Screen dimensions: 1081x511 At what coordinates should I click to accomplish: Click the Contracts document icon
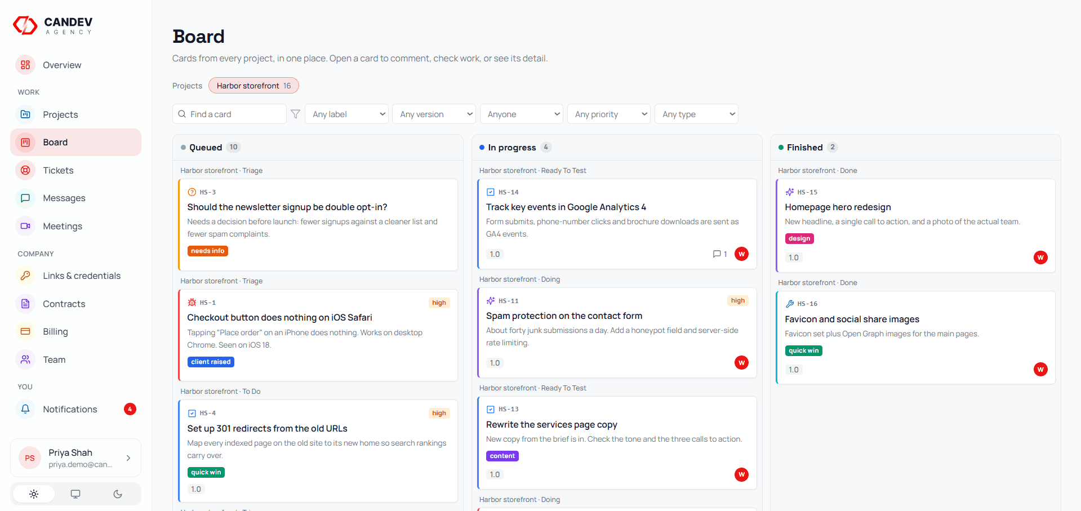25,304
